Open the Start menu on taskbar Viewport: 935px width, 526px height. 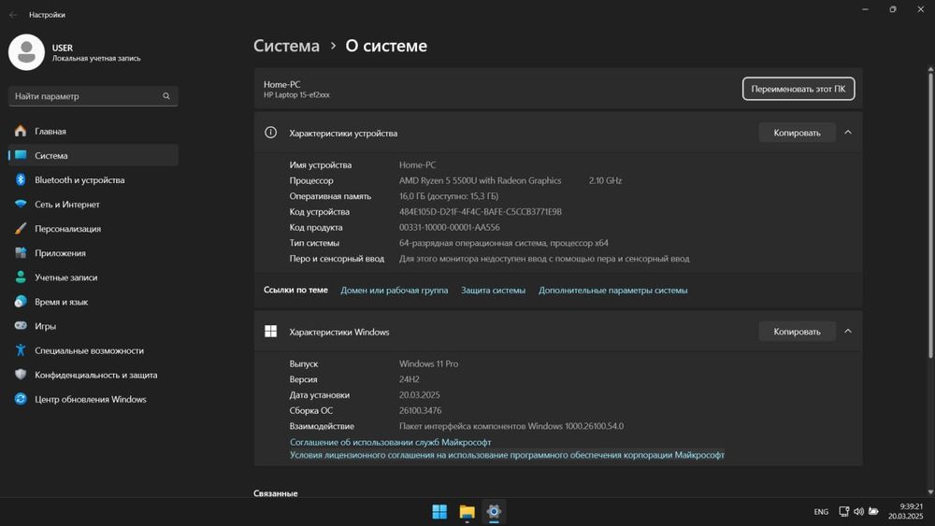(439, 512)
